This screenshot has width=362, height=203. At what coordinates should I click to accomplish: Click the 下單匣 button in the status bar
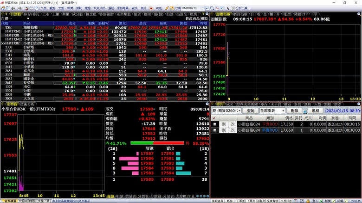(x=240, y=201)
